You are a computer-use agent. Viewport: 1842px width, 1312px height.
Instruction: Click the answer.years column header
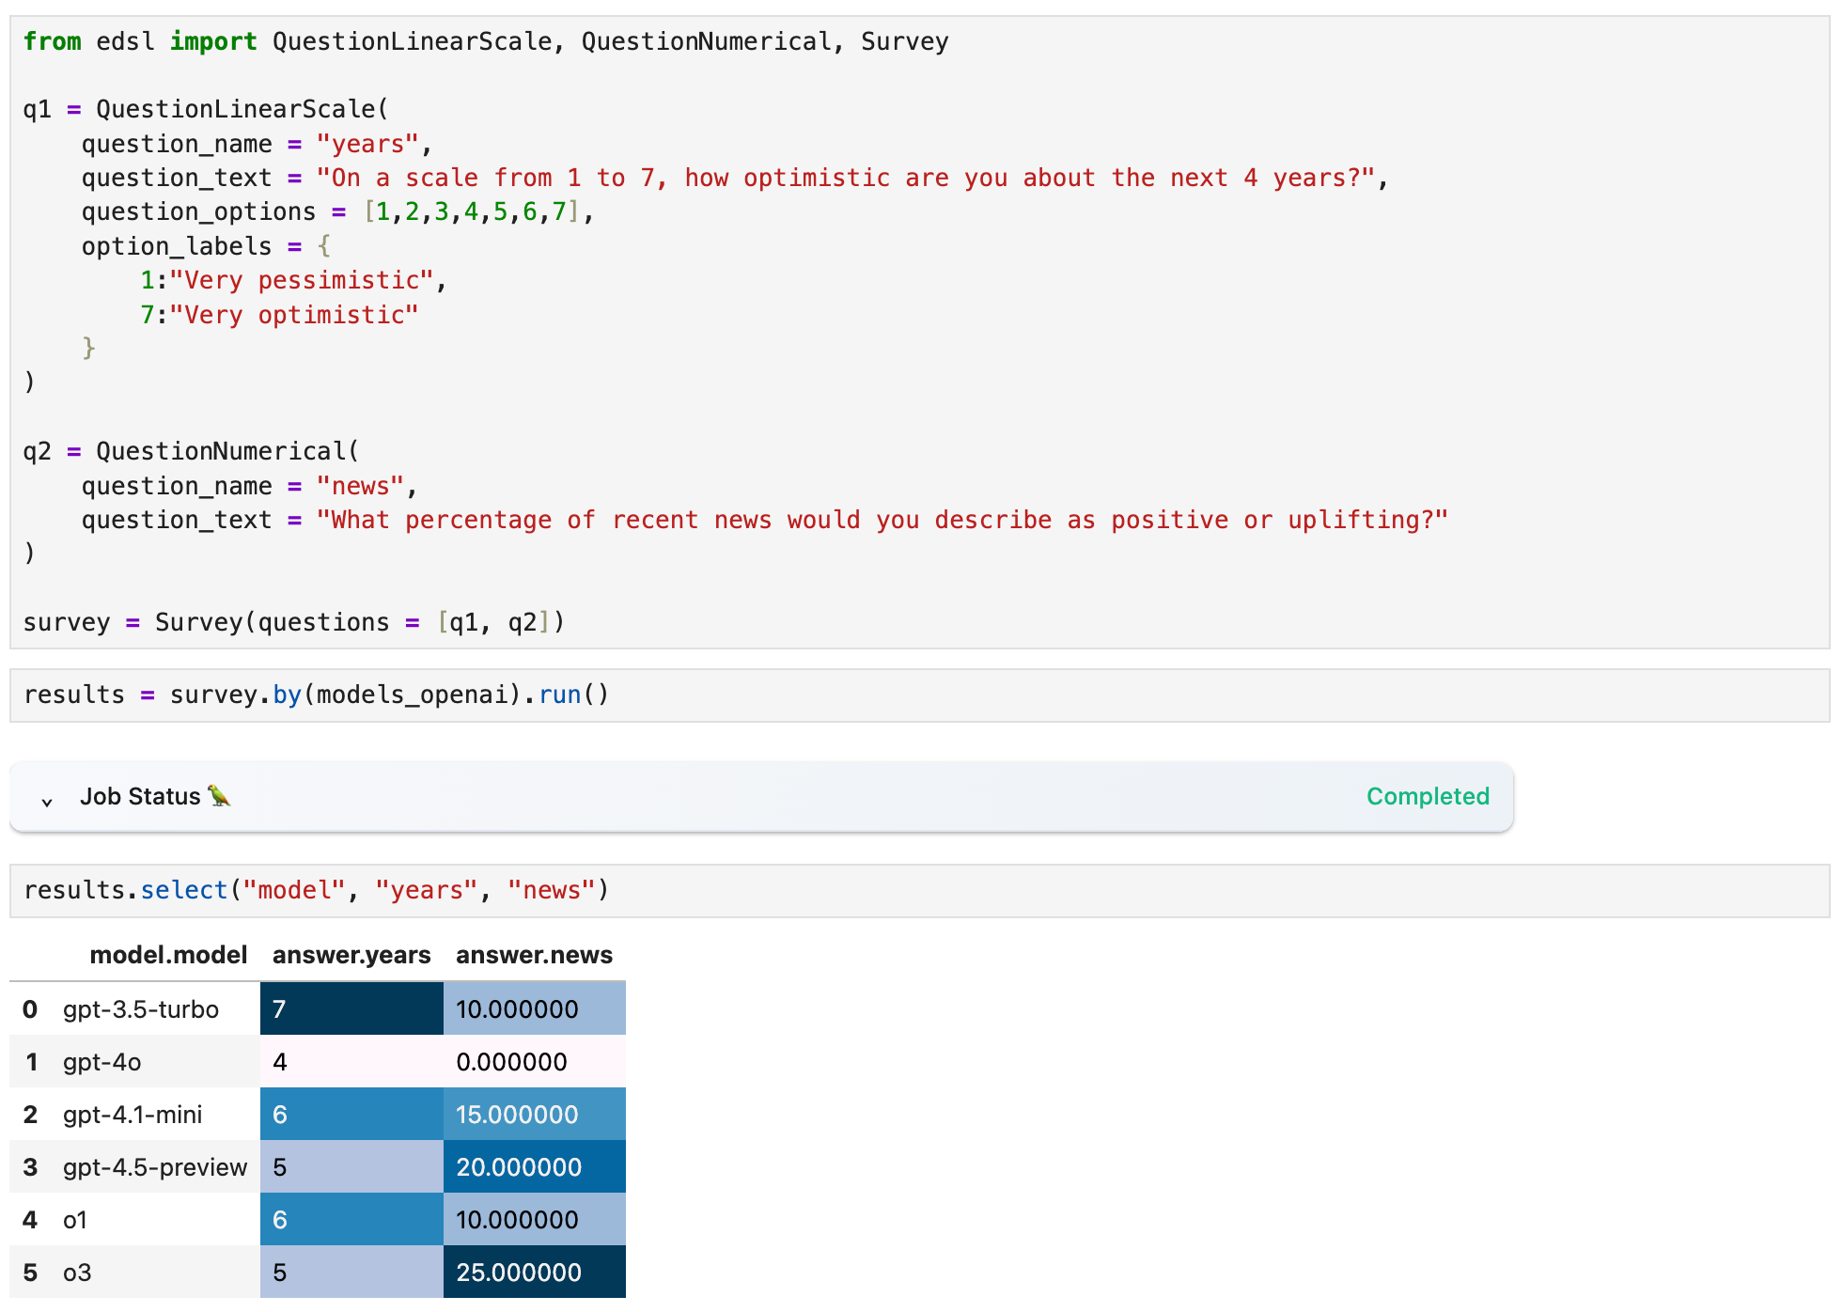pyautogui.click(x=351, y=955)
